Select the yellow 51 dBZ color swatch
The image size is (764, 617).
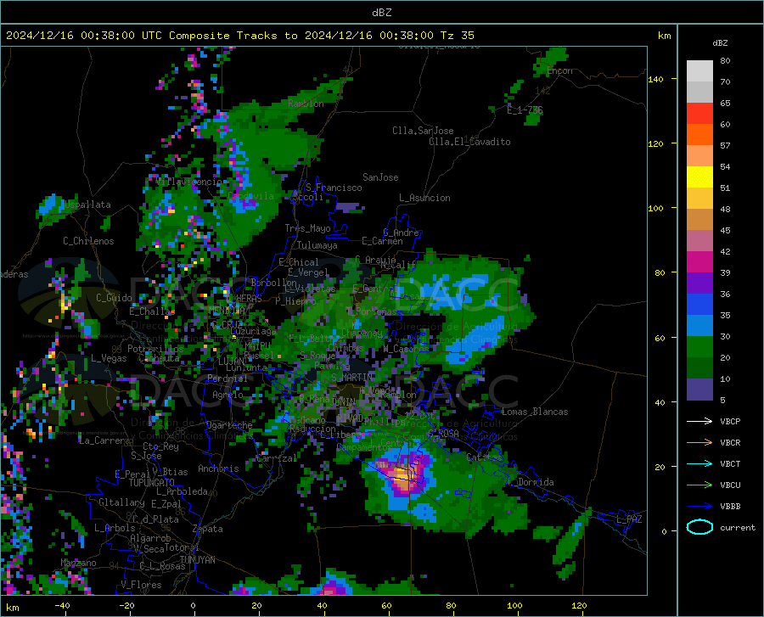(699, 177)
